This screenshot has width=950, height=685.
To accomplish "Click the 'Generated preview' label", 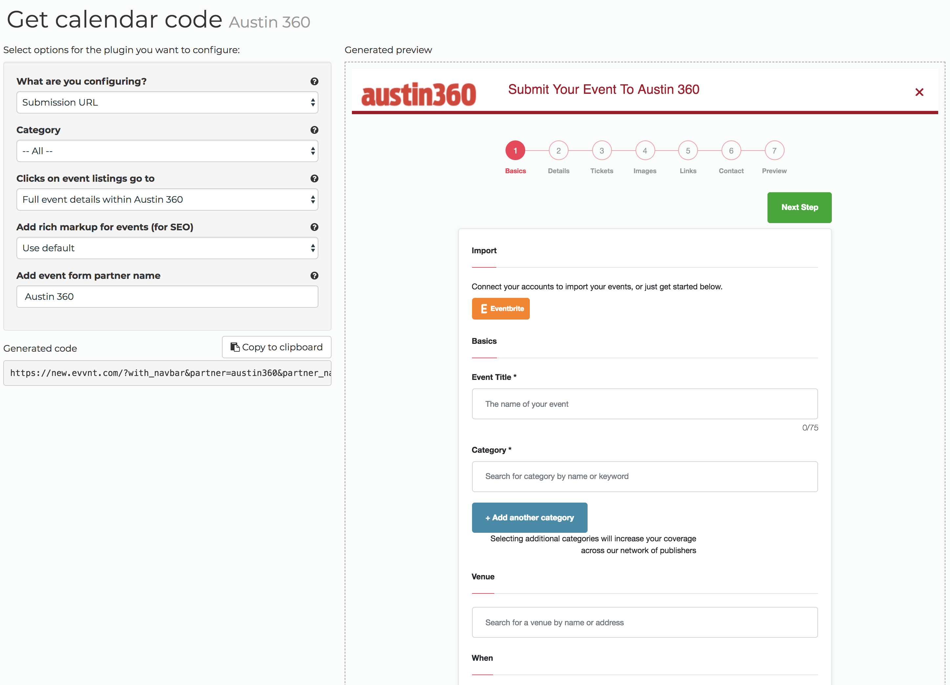I will [388, 50].
